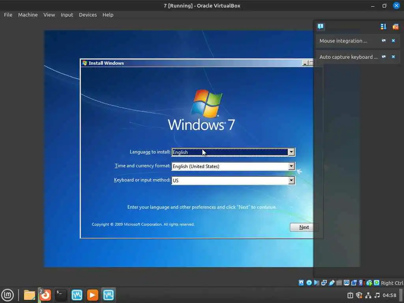Click the Auto capture keyboard notification text
The height and width of the screenshot is (303, 404).
[348, 57]
